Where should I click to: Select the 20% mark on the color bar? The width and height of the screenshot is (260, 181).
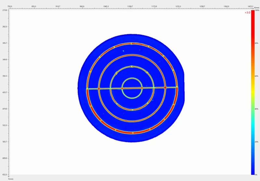point(256,142)
